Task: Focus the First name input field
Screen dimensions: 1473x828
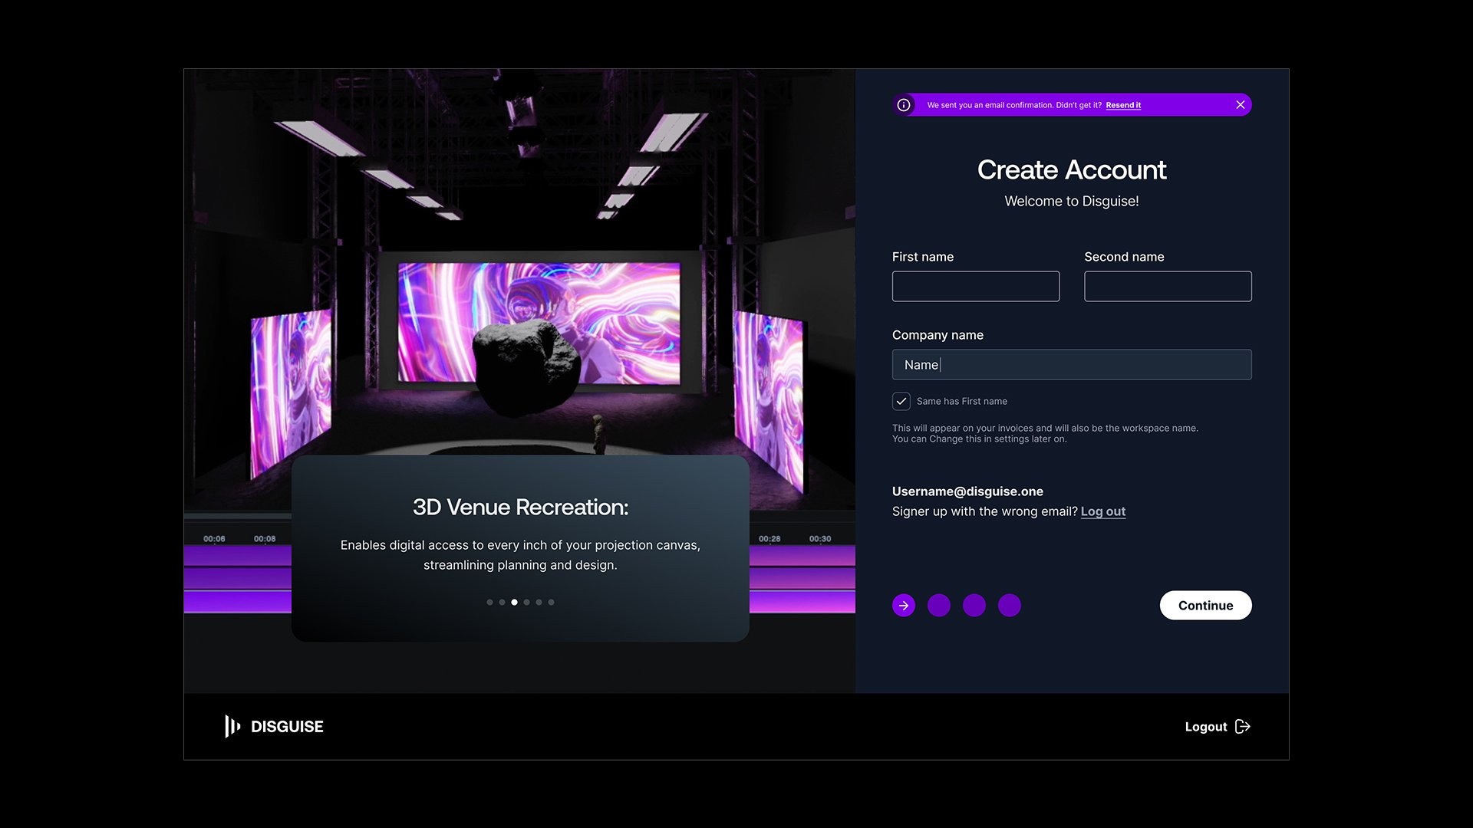Action: coord(976,286)
